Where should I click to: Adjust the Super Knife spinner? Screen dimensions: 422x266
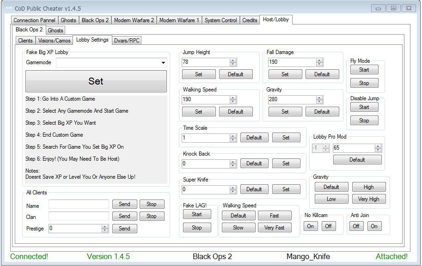(x=233, y=190)
